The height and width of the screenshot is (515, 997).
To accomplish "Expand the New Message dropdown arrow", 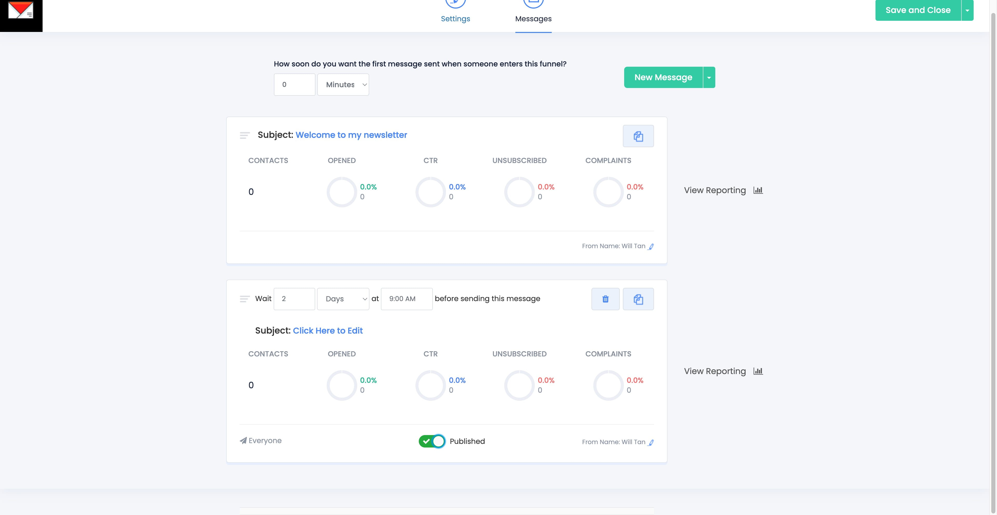I will pyautogui.click(x=709, y=77).
